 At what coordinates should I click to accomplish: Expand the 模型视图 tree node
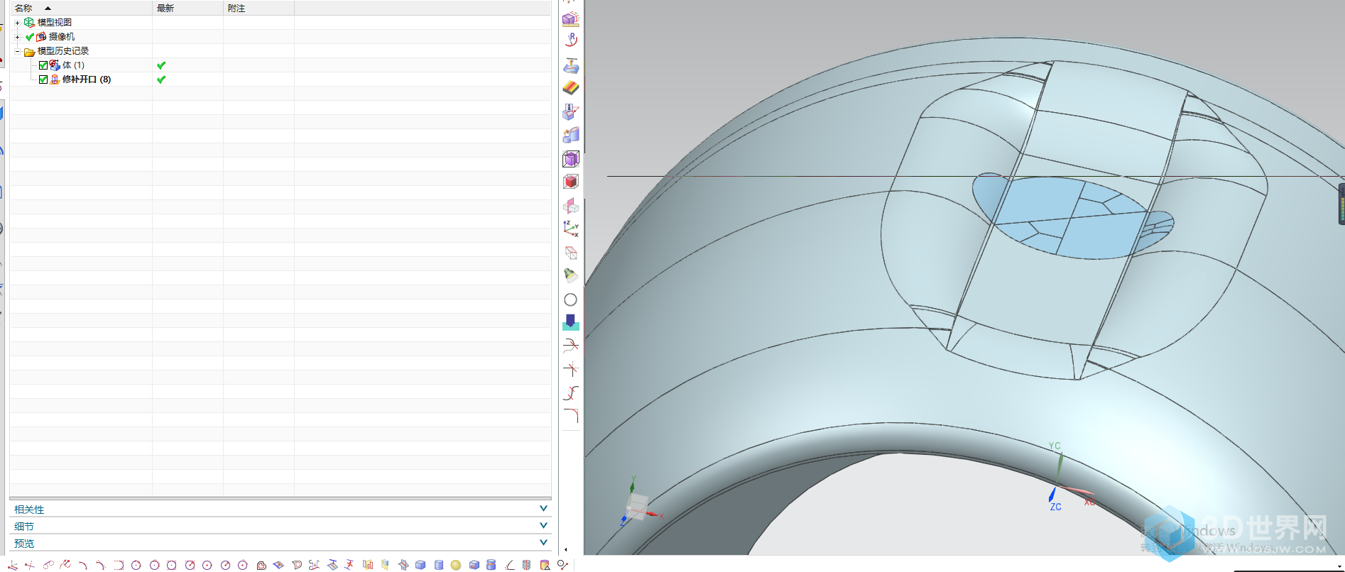click(18, 23)
